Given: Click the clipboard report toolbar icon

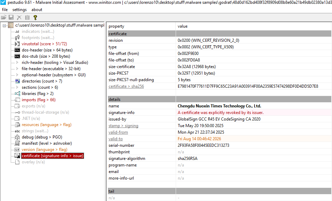Looking at the screenshot, I should [x=27, y=17].
